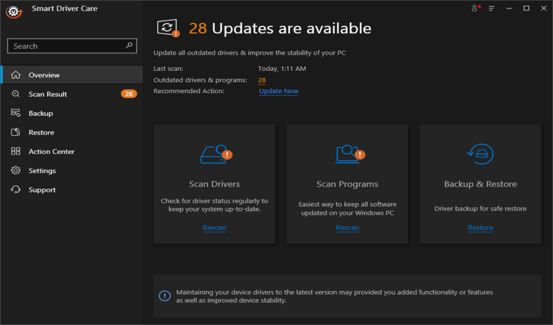Click the Support headset icon
Image resolution: width=553 pixels, height=325 pixels.
click(x=16, y=189)
